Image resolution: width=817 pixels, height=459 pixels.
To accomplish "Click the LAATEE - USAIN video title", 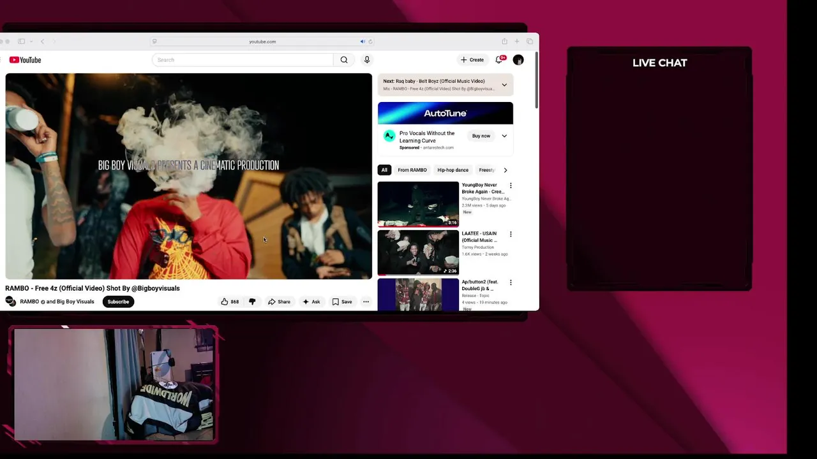I will 479,237.
